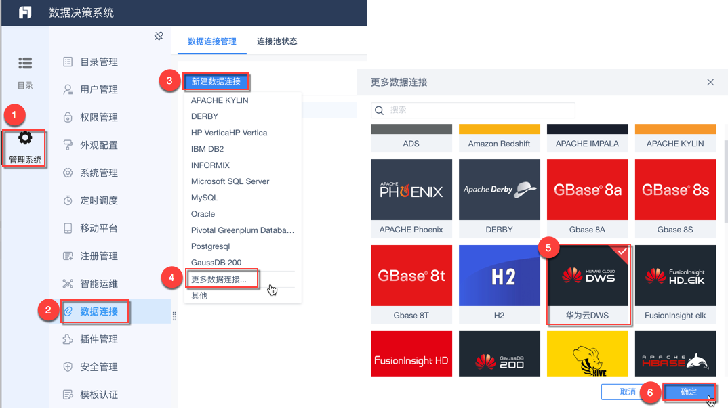
Task: Choose Oracle from dropdown list
Action: point(203,214)
